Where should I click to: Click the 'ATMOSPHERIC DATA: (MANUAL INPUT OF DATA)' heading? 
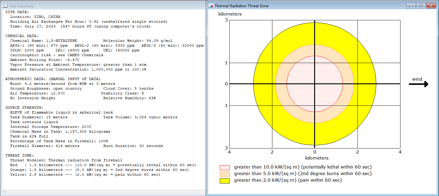click(53, 79)
